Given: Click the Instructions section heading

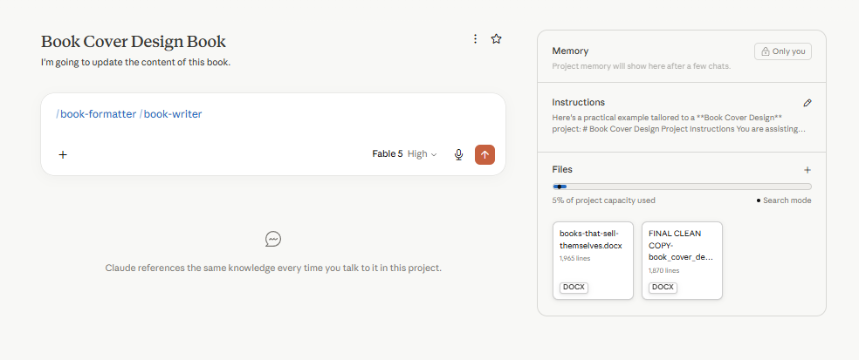Looking at the screenshot, I should point(579,102).
